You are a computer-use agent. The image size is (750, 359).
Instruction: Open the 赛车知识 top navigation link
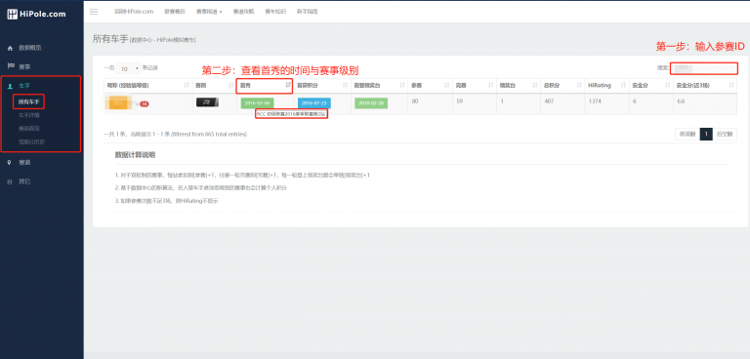tap(275, 12)
